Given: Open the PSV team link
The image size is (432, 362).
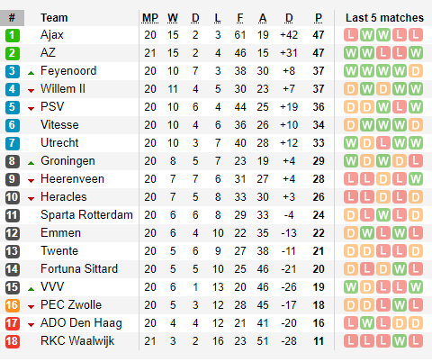Looking at the screenshot, I should click(52, 107).
